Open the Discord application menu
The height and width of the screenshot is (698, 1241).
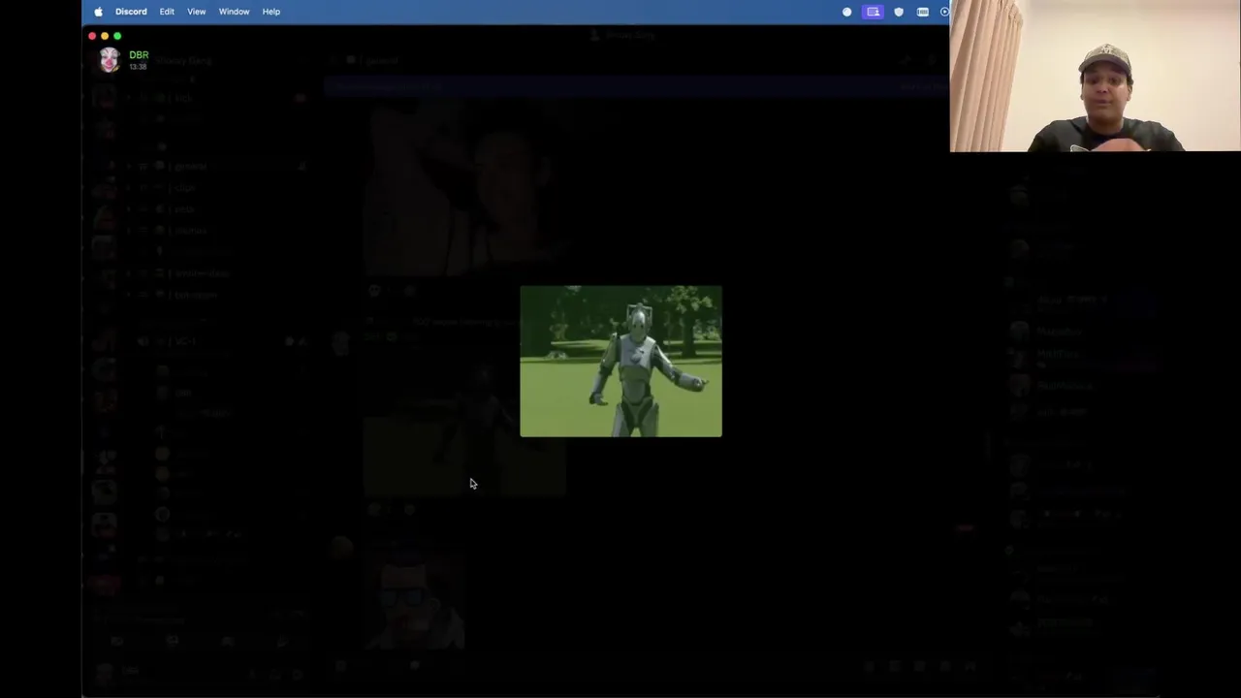[131, 12]
